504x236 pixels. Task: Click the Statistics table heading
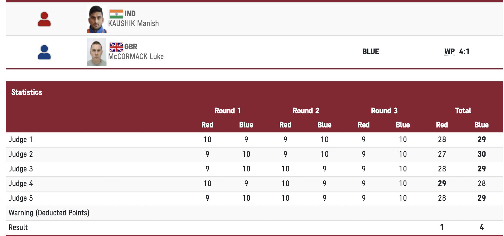pos(27,92)
